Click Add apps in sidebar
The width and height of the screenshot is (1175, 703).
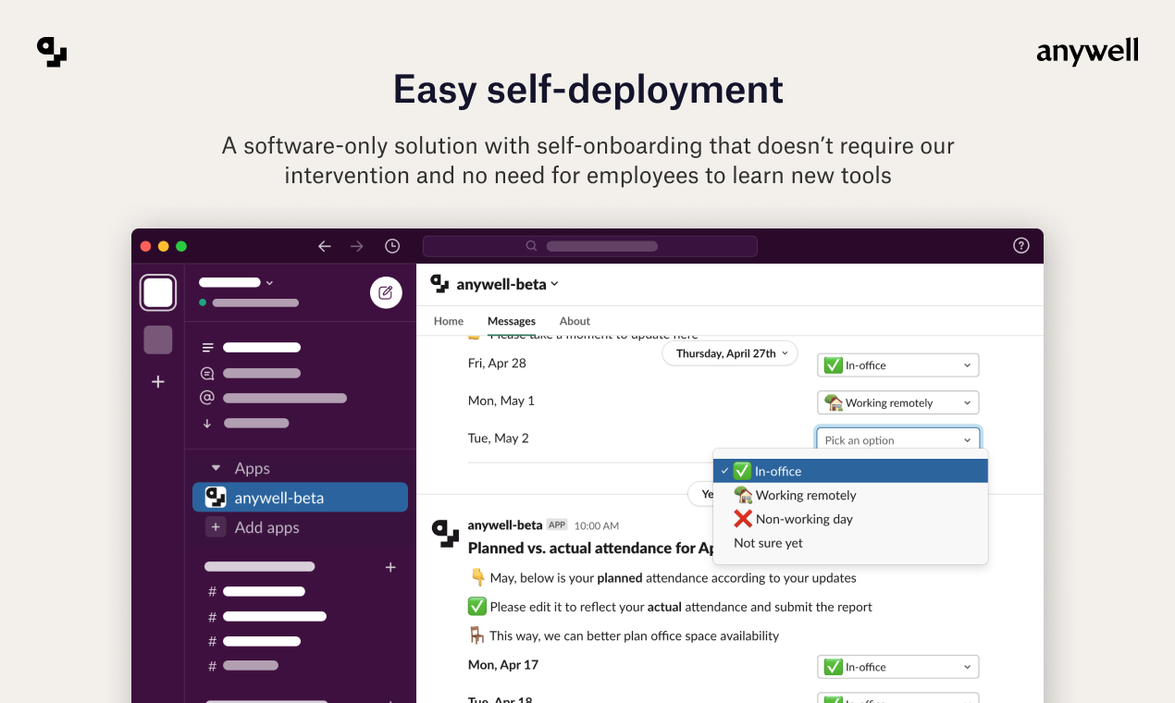point(267,527)
